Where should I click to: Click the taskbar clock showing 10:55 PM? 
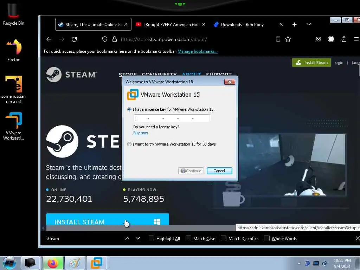point(342,263)
